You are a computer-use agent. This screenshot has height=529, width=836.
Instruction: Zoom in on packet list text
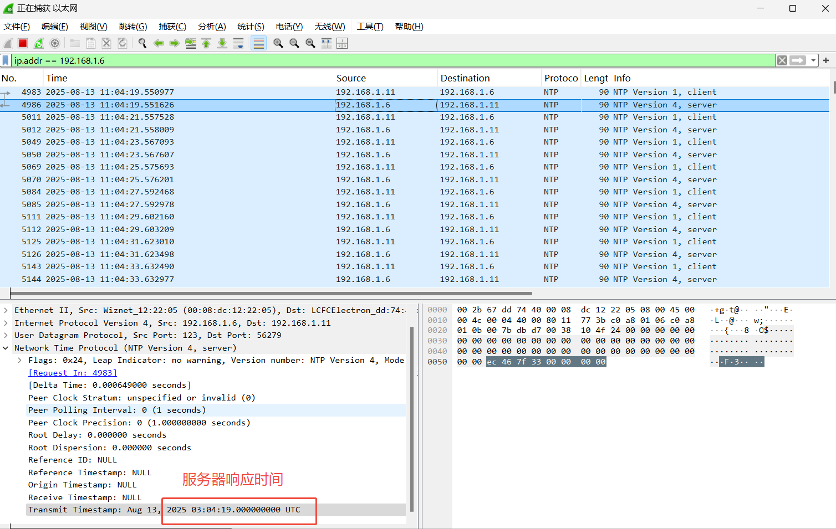click(x=278, y=43)
